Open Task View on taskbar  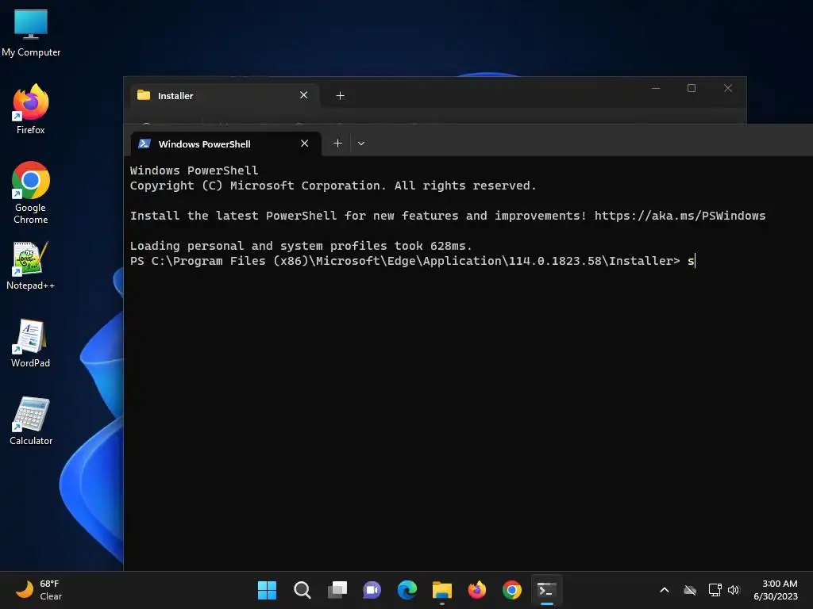337,590
